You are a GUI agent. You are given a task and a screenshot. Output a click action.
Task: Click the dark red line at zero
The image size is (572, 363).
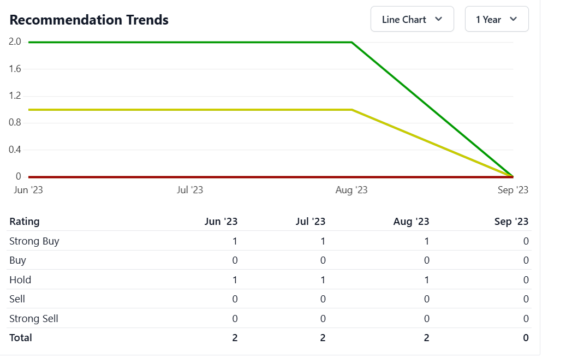point(191,177)
